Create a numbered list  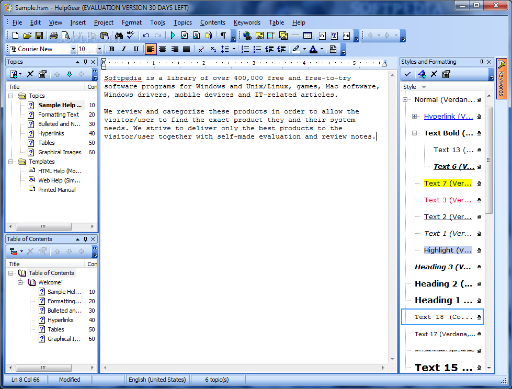click(x=245, y=49)
